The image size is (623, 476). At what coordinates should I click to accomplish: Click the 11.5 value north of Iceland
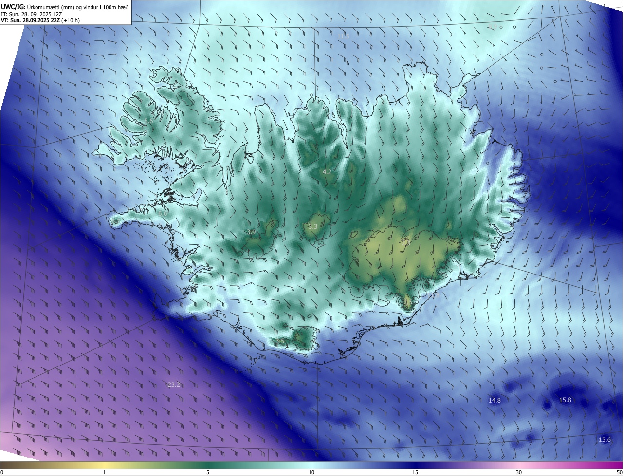pos(344,37)
